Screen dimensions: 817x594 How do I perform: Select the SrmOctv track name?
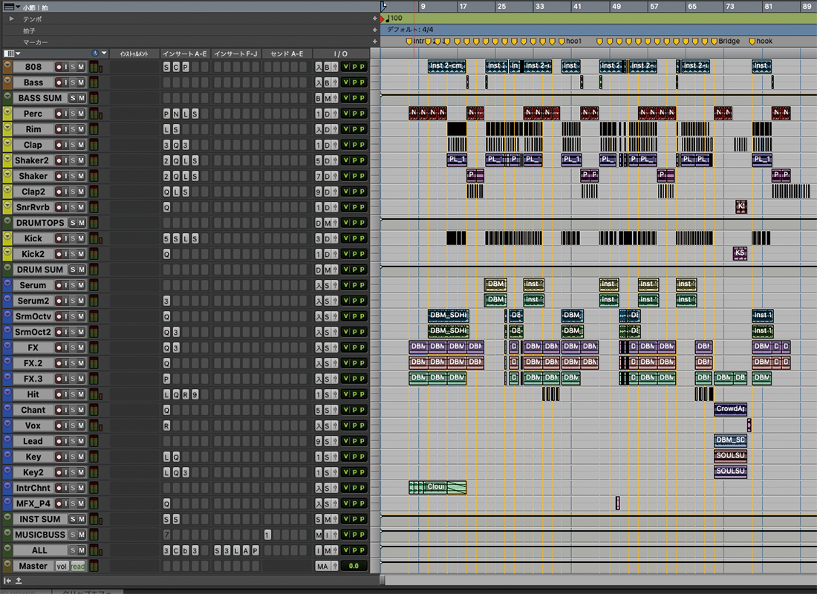(x=33, y=316)
